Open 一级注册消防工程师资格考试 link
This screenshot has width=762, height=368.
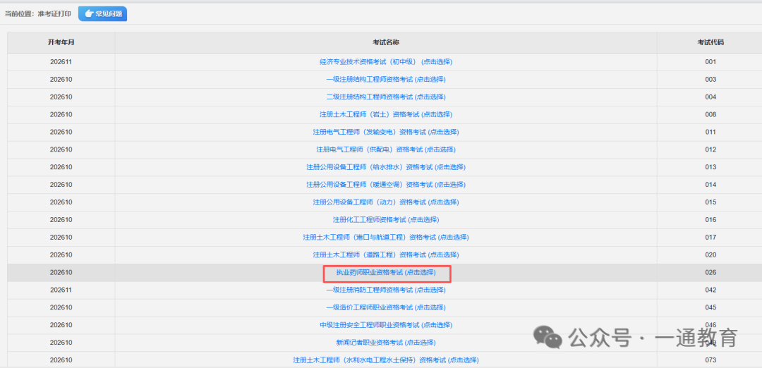(386, 290)
